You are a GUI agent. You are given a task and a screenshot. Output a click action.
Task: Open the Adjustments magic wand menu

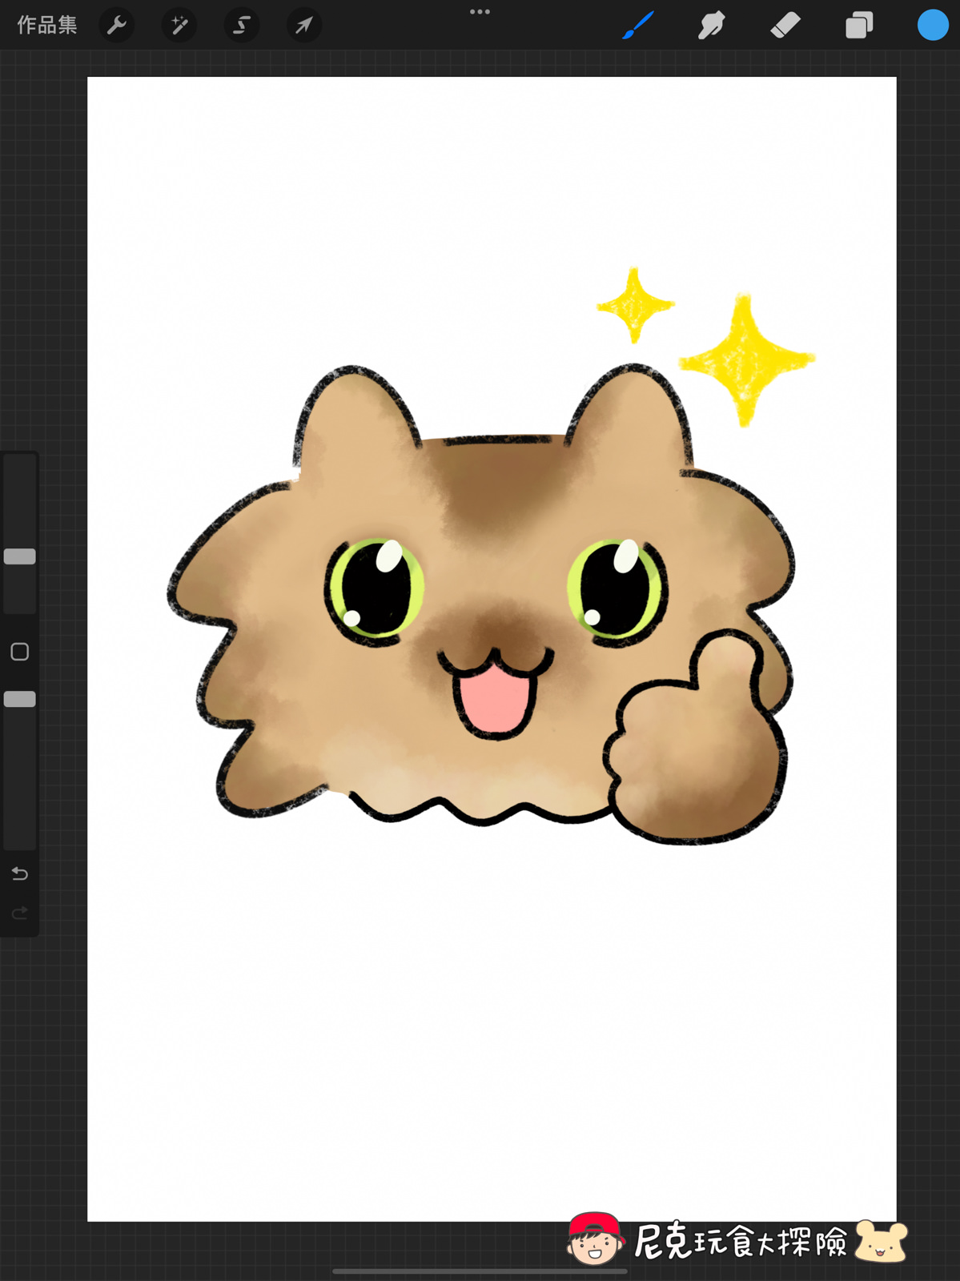[179, 26]
